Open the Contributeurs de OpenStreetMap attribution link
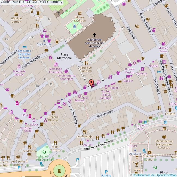This screenshot has width=177, height=177. 154,175
